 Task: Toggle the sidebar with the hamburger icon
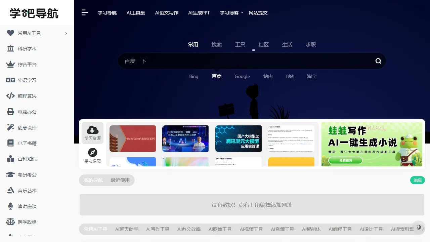tap(85, 13)
